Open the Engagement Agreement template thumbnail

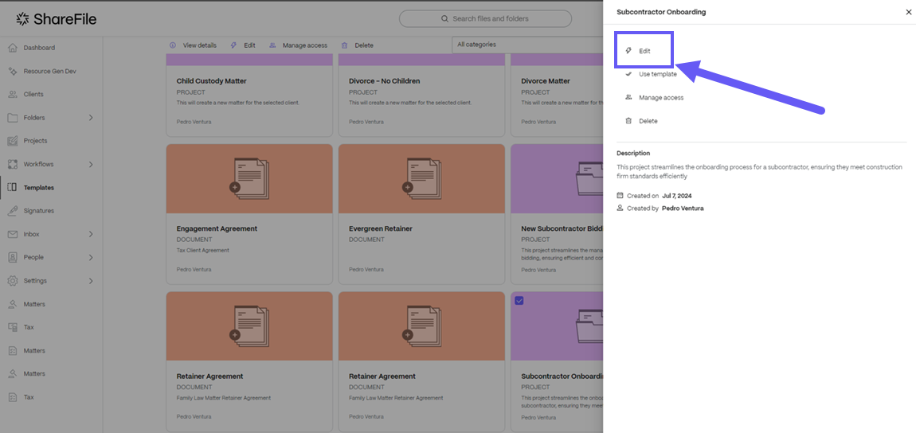coord(249,178)
